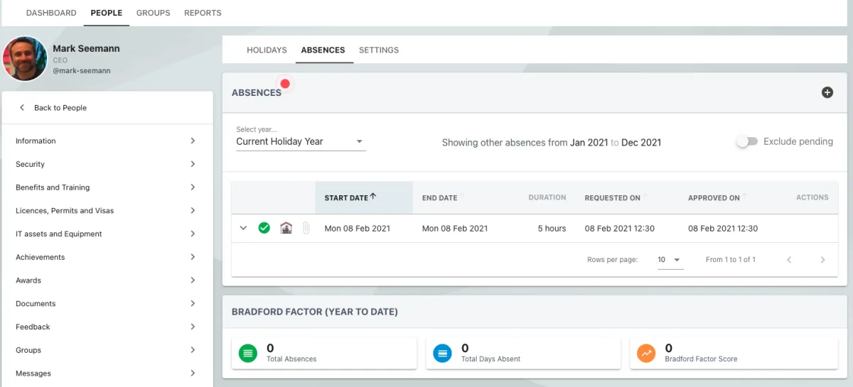Open the Groups top navigation tab

click(x=154, y=13)
